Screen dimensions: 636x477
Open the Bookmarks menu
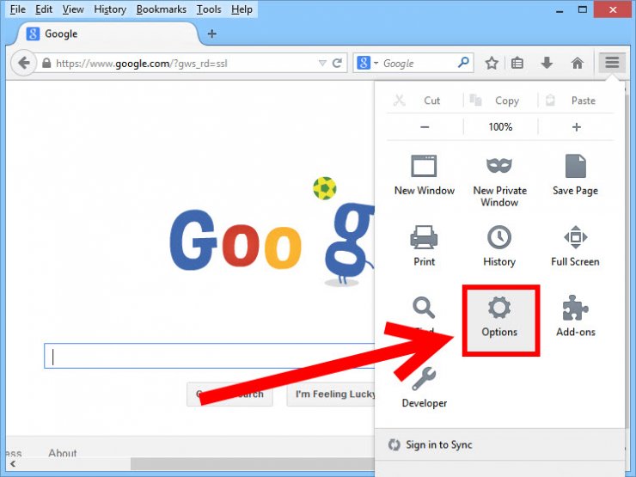(x=161, y=9)
